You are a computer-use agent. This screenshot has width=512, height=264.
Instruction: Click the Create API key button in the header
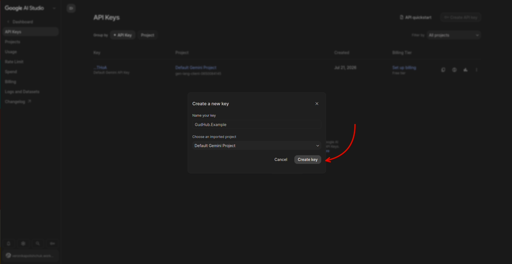(461, 17)
